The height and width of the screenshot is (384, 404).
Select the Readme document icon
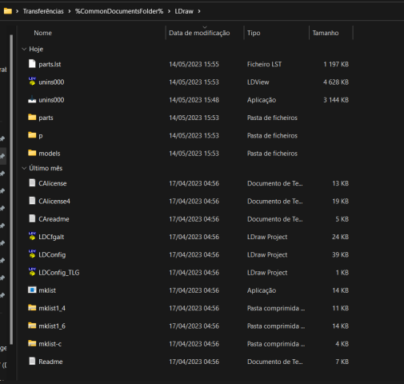coord(32,361)
